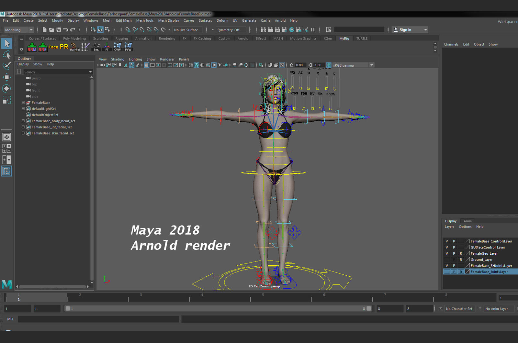This screenshot has height=343, width=518.
Task: Click No Character Set button
Action: point(459,309)
